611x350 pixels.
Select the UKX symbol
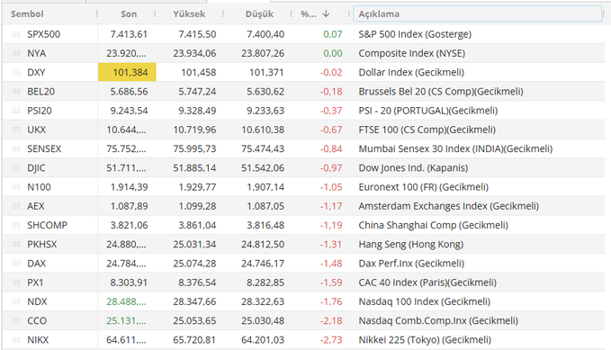click(37, 130)
